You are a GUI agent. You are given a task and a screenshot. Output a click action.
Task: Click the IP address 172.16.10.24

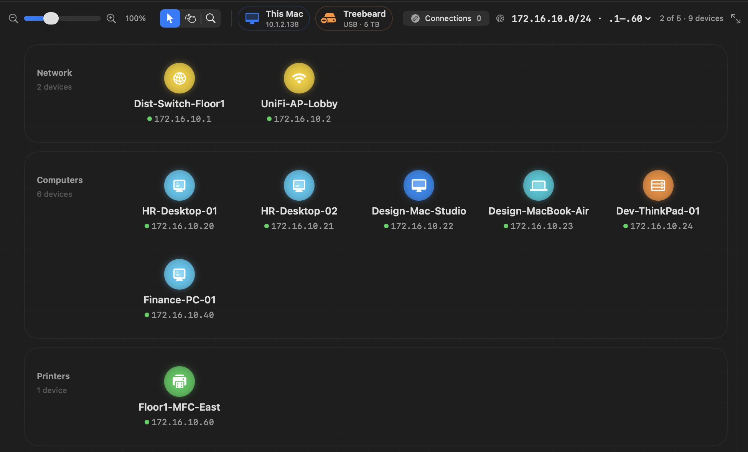coord(661,226)
